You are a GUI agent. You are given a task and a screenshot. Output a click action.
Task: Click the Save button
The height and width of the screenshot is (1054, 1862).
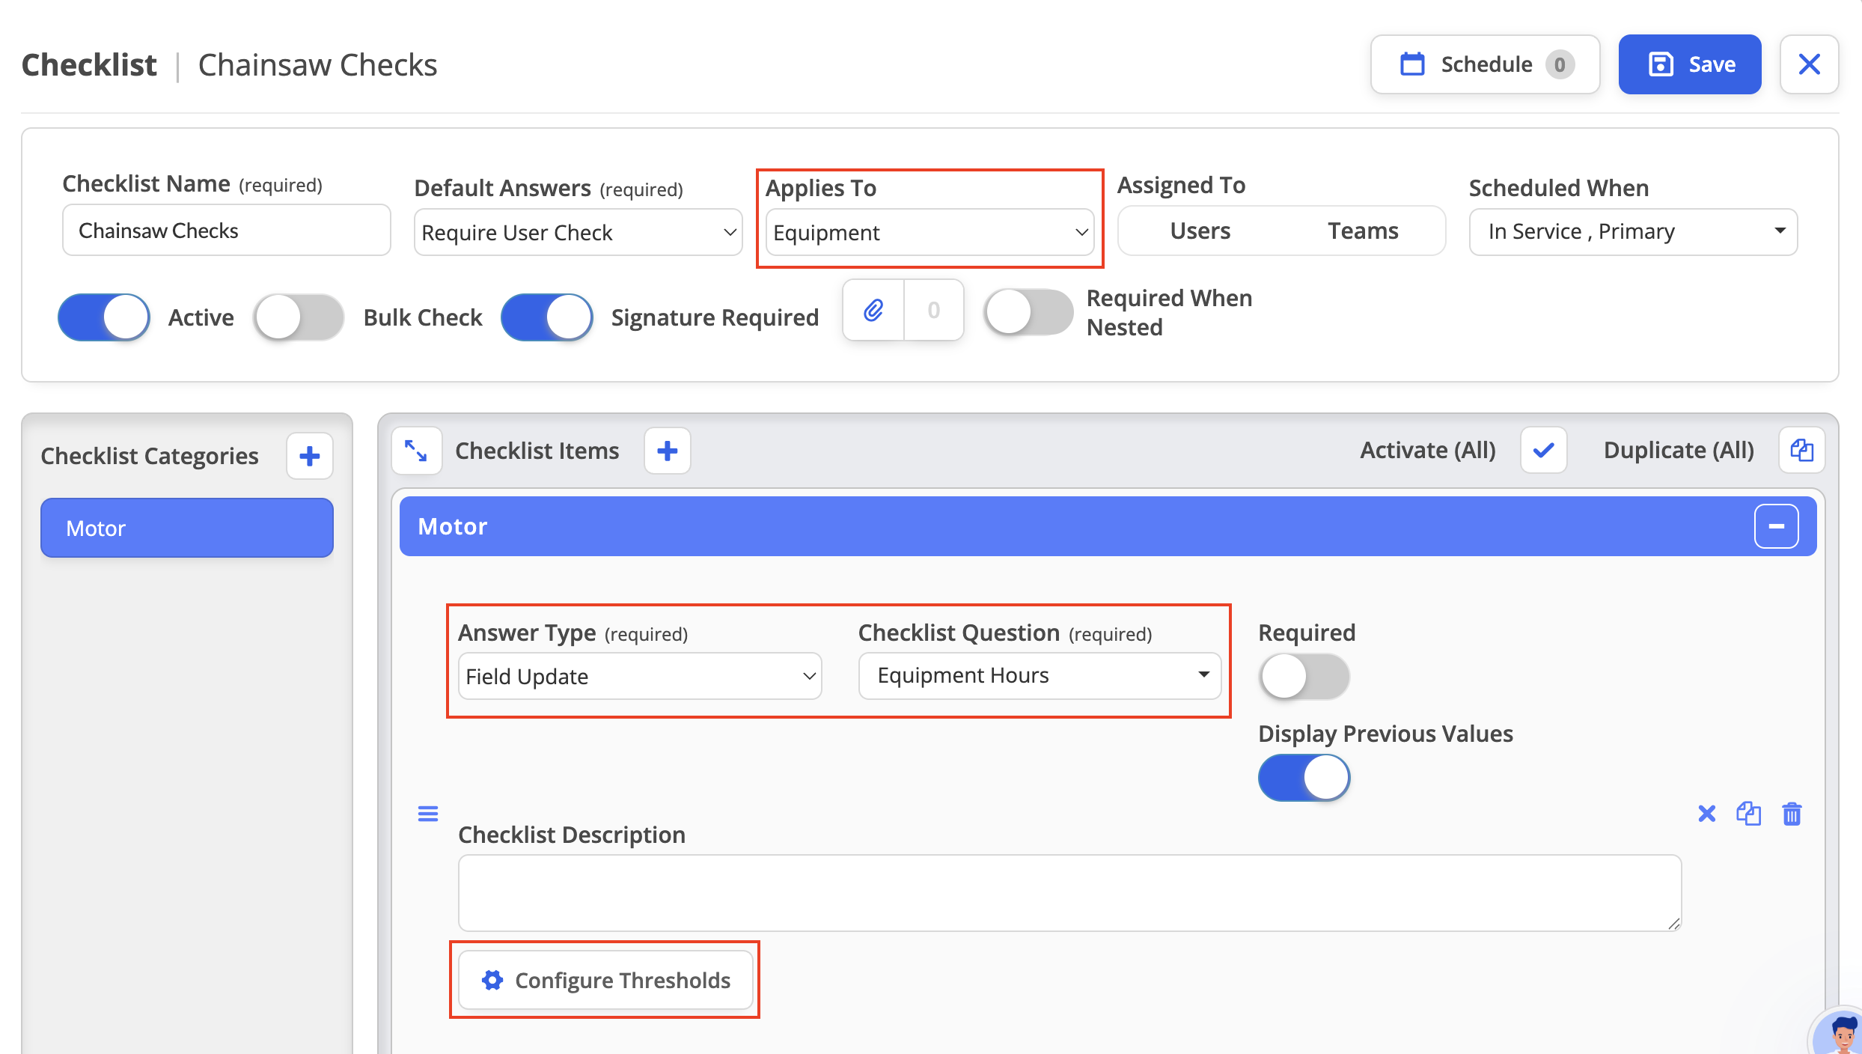1690,64
